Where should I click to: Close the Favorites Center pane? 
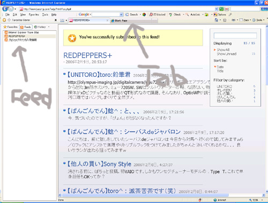tap(56, 20)
